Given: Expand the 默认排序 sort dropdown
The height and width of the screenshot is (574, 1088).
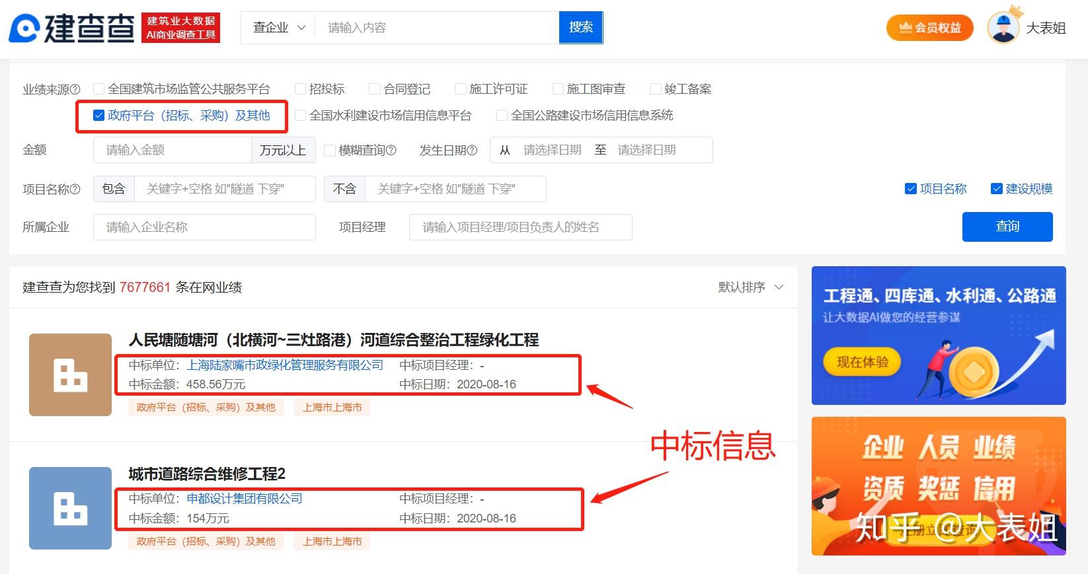Looking at the screenshot, I should click(751, 287).
